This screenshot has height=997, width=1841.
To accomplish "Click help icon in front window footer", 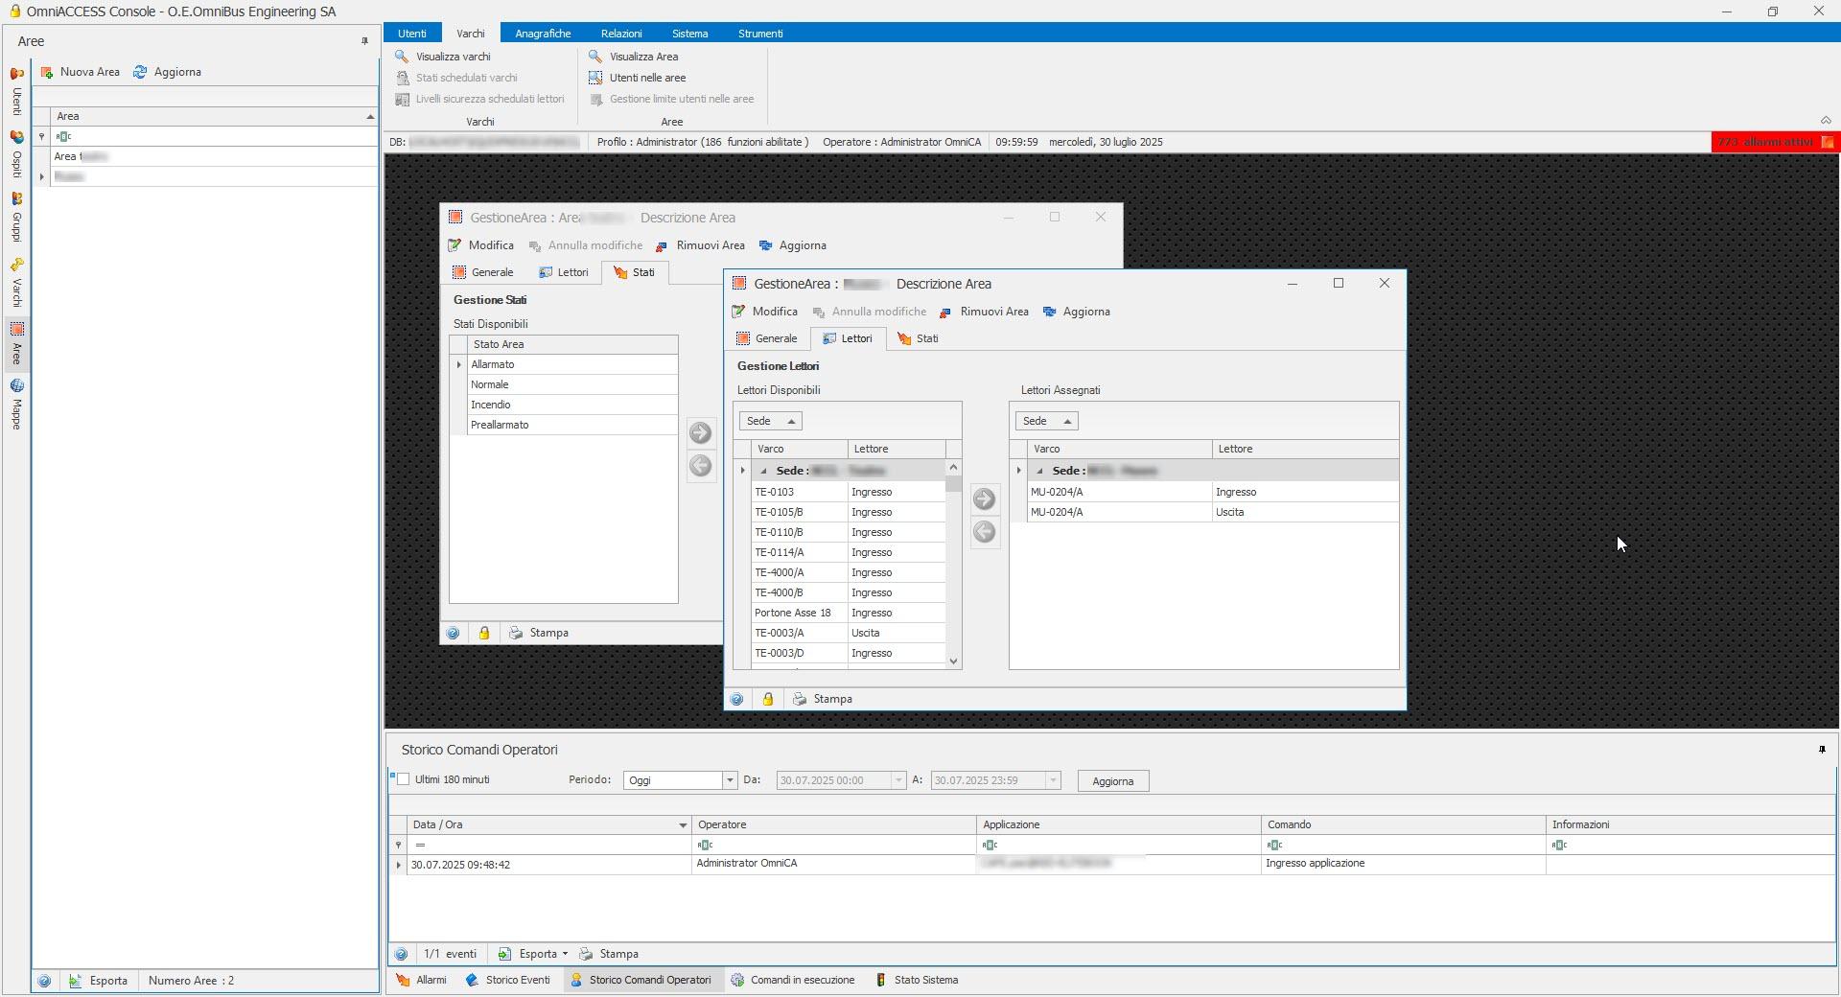I will tap(736, 699).
